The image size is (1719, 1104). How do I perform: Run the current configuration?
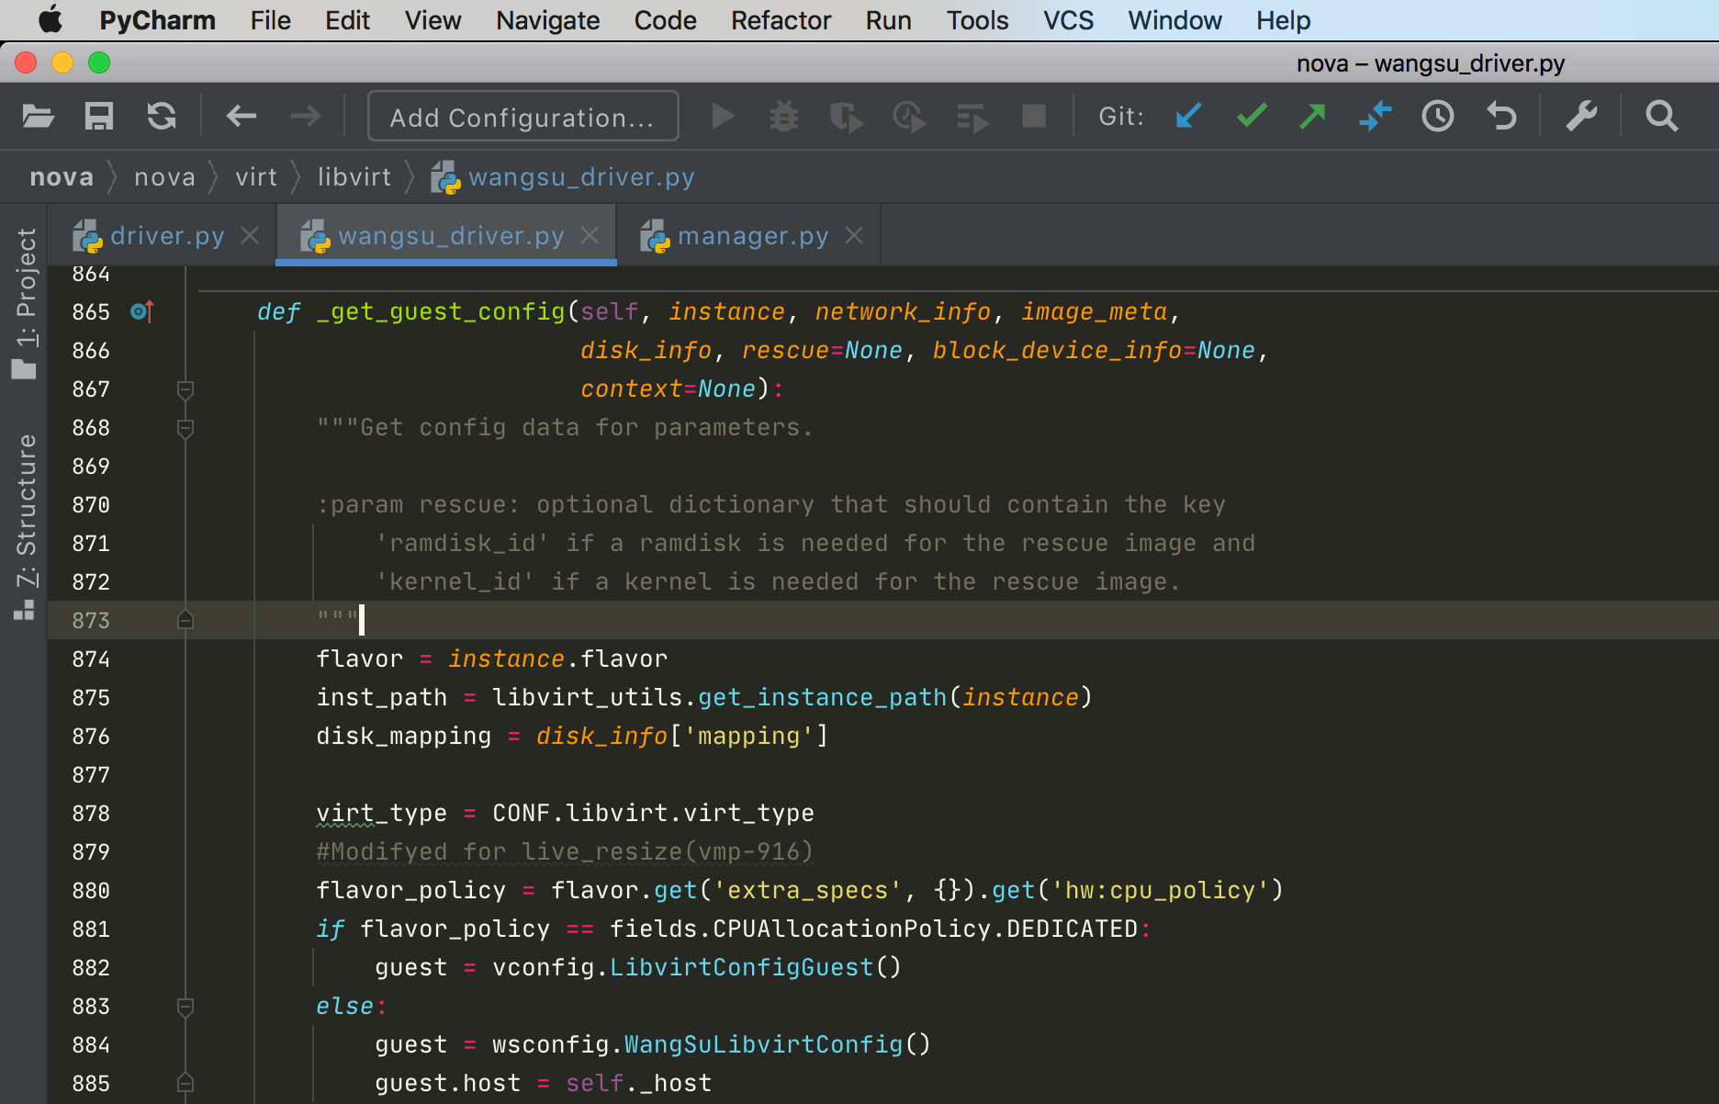(723, 117)
